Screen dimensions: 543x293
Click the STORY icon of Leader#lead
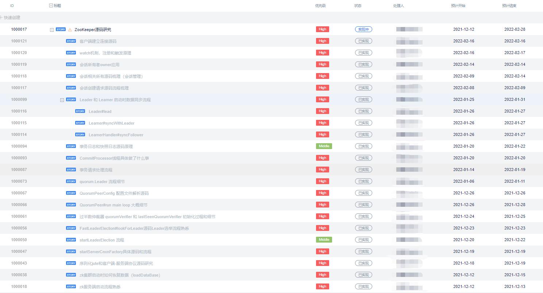80,111
